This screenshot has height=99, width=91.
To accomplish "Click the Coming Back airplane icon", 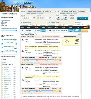I will point(49,22).
